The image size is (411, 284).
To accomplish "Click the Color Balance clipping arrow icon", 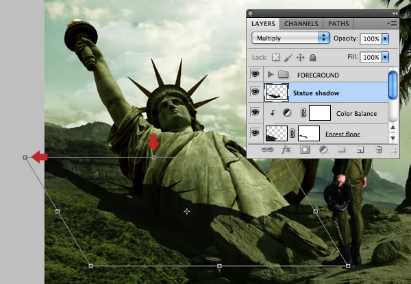I will click(x=273, y=113).
